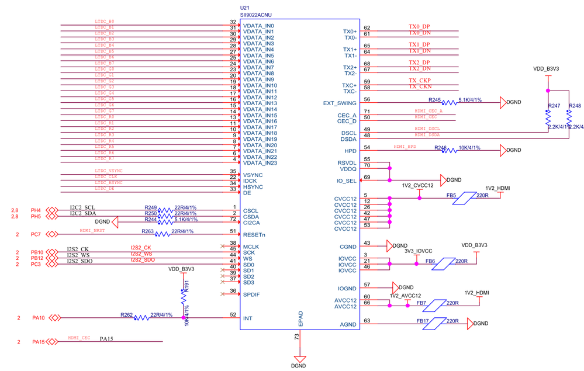
Task: Select the VDATA_IN23 pin name
Action: [x=260, y=163]
